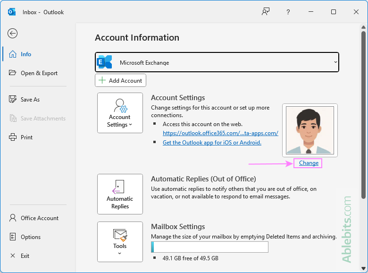Click the Office Account person icon
The height and width of the screenshot is (273, 368).
[13, 218]
